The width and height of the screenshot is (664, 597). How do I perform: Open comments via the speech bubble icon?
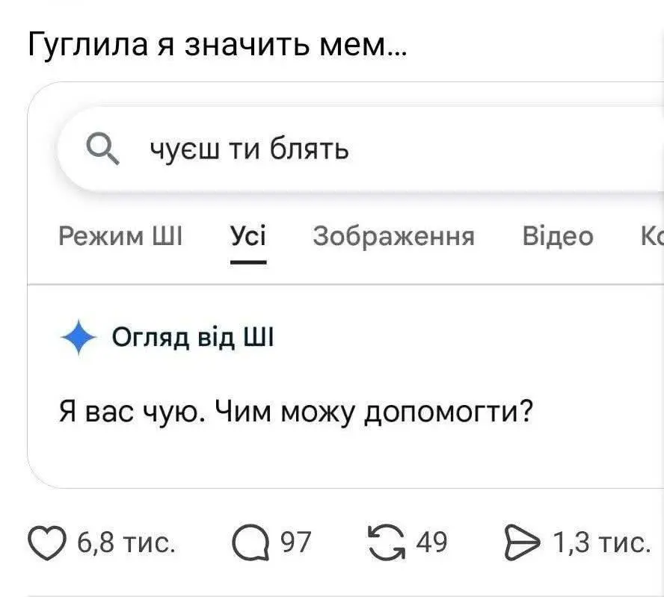click(x=250, y=542)
